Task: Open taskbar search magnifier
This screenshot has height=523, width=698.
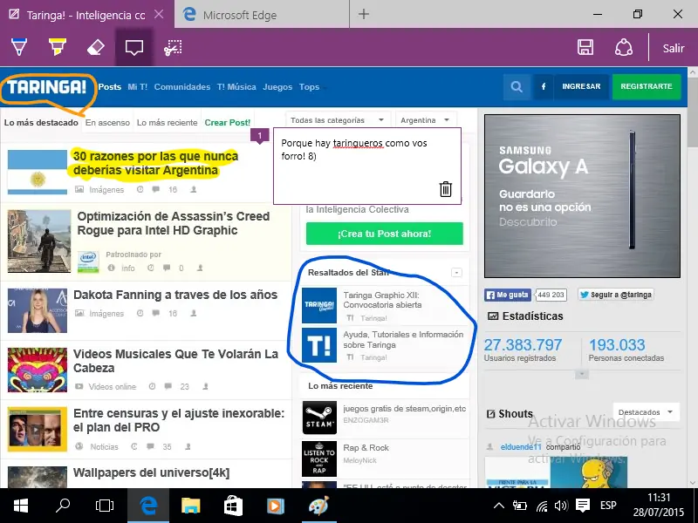Action: tap(63, 506)
